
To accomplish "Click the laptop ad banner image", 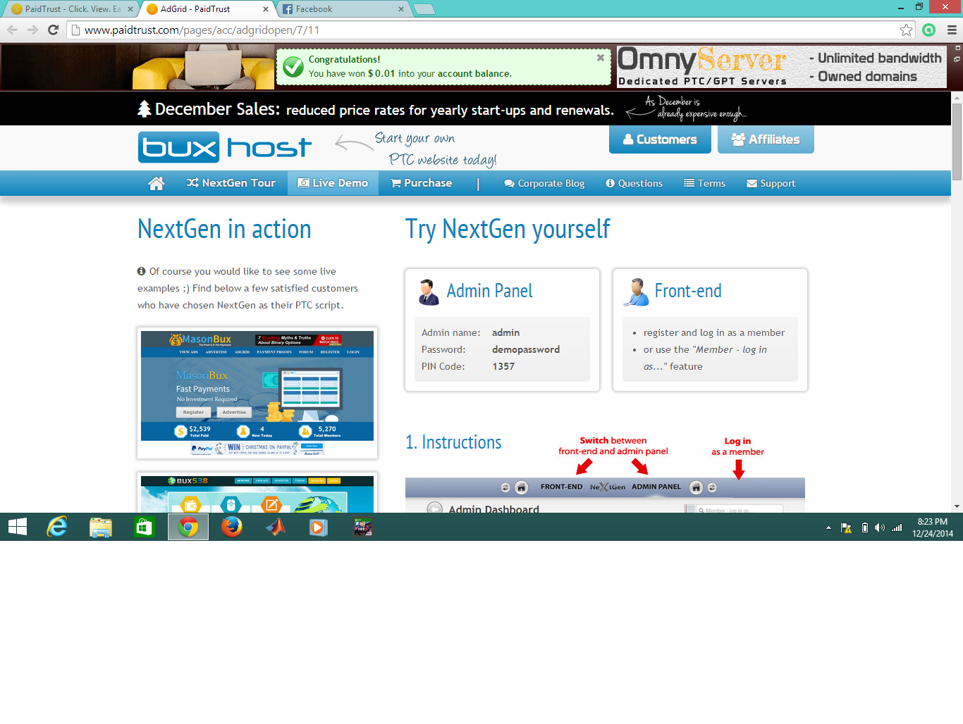I will [x=137, y=67].
